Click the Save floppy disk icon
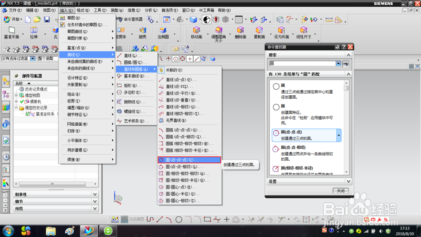The height and width of the screenshot is (237, 421). (47, 19)
